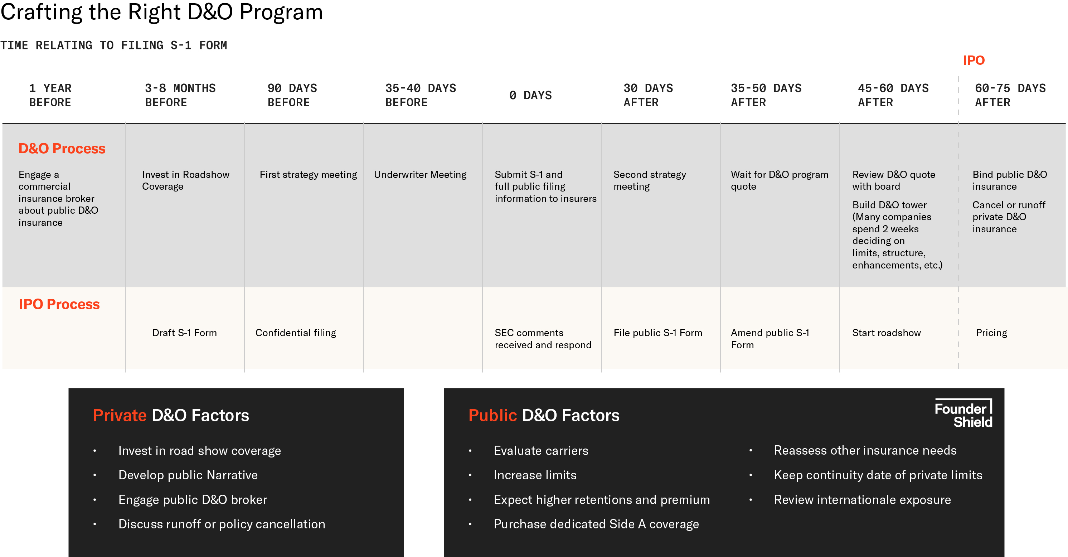
Task: Click the 'Crafting the Right D&O Program' title
Action: (x=162, y=13)
